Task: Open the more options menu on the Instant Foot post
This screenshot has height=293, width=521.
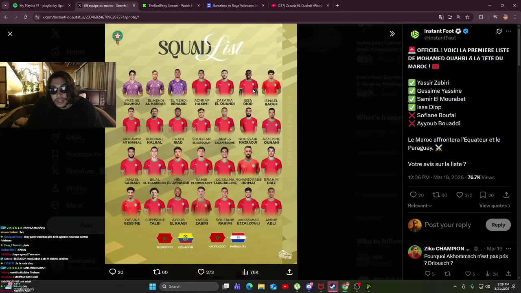Action: click(508, 31)
